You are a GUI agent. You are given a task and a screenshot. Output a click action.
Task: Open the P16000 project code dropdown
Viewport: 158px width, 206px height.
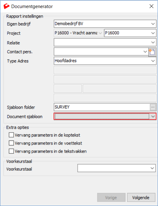pos(153,33)
